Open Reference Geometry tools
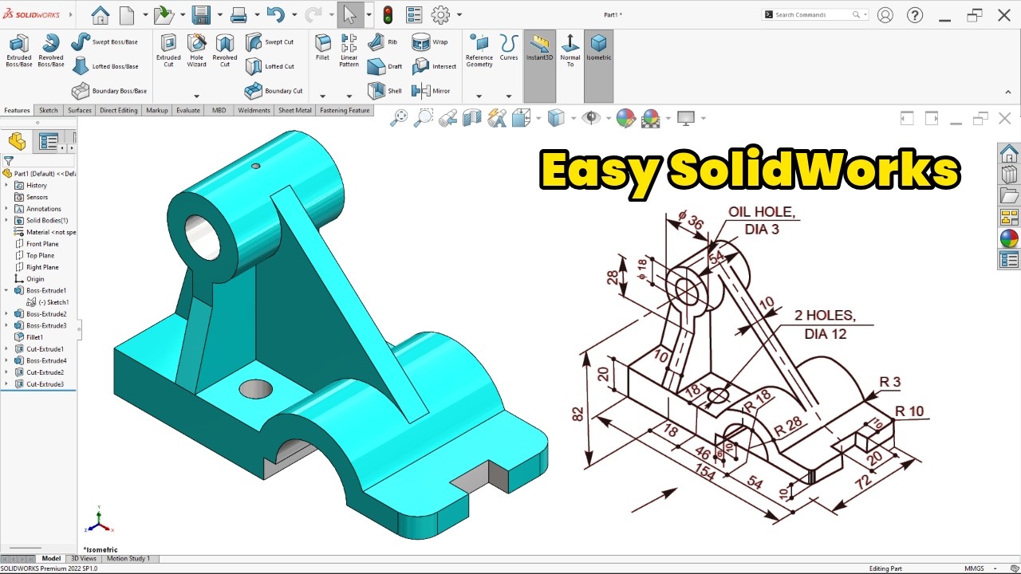 point(479,51)
